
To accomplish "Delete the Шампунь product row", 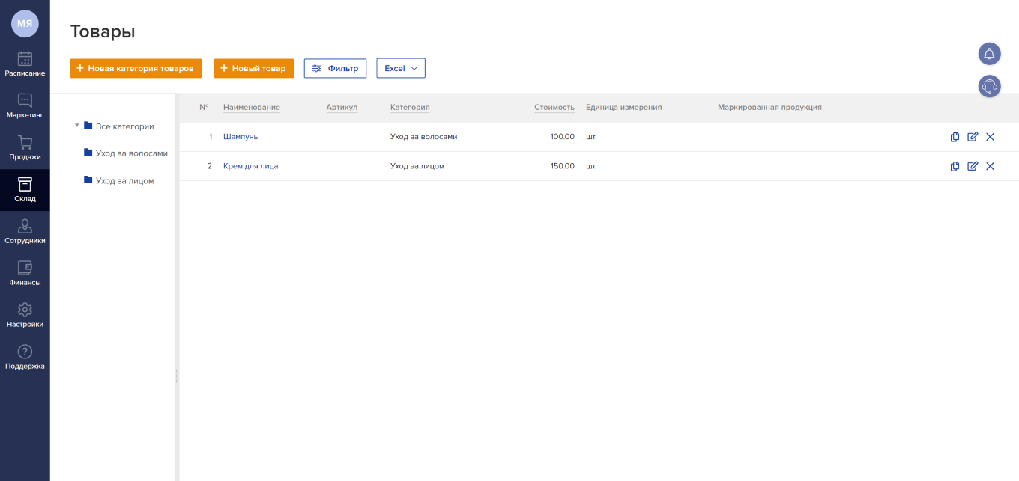I will [x=990, y=137].
